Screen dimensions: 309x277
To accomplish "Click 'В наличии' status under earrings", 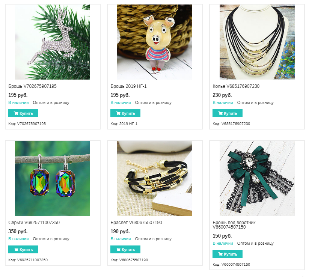I will point(18,239).
